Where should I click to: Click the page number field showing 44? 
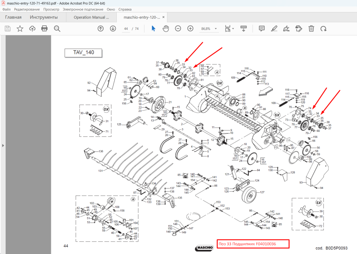pyautogui.click(x=126, y=29)
